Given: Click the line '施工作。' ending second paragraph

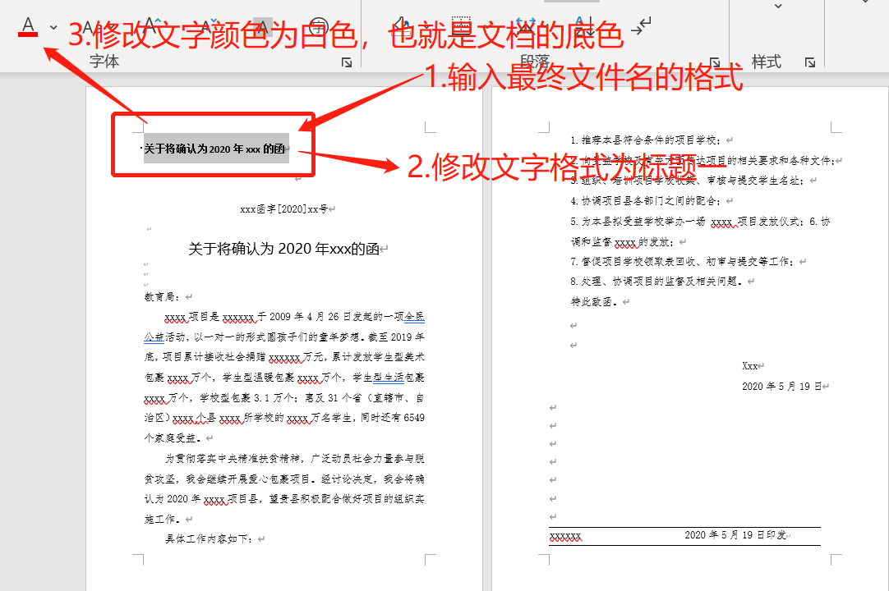Looking at the screenshot, I should (x=163, y=519).
